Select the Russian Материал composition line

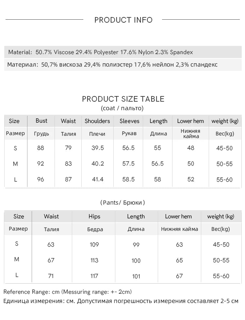(x=112, y=65)
